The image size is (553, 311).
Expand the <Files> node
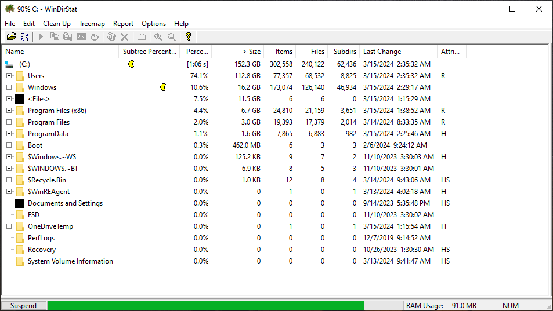pos(9,99)
